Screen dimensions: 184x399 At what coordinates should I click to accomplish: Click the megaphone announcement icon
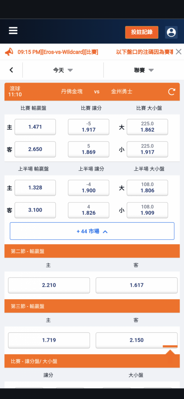point(9,52)
